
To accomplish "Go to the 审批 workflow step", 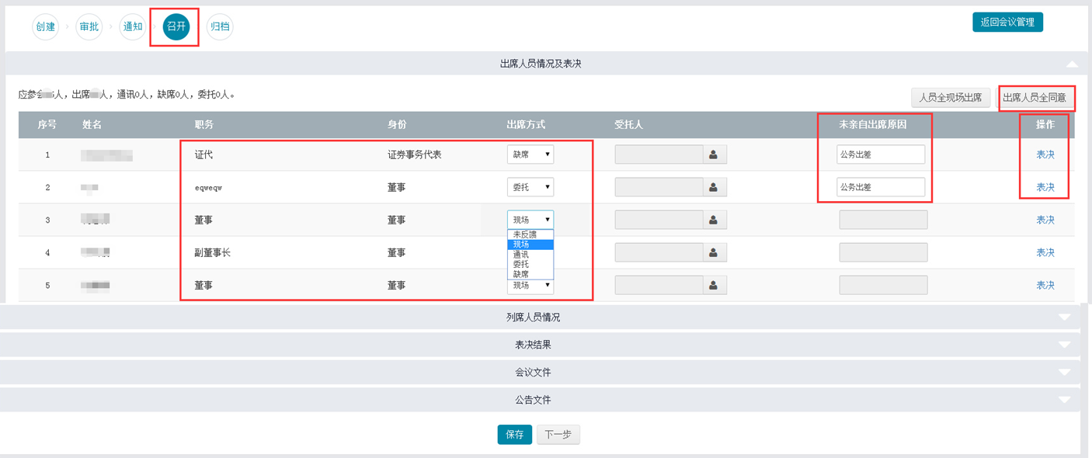I will (89, 27).
